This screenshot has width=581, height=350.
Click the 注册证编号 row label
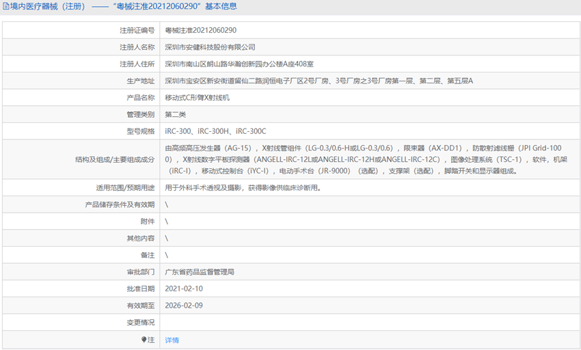(x=137, y=30)
